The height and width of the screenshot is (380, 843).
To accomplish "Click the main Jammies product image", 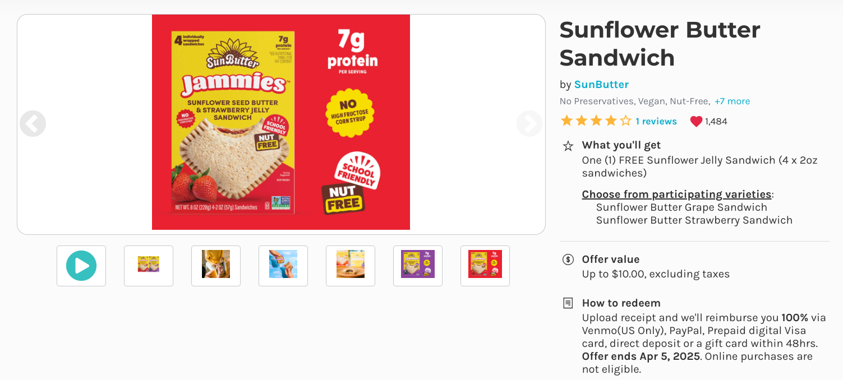I will [281, 122].
